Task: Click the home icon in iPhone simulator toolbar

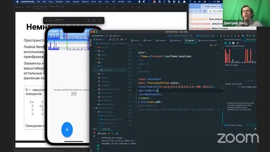Action: [x=89, y=20]
